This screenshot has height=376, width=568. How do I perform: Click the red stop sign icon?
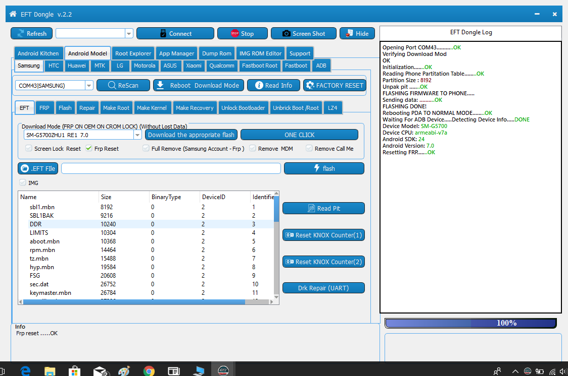click(235, 33)
